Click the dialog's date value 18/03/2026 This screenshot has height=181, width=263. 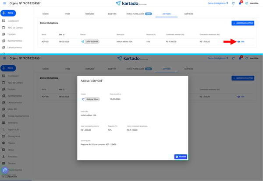[x=115, y=99]
